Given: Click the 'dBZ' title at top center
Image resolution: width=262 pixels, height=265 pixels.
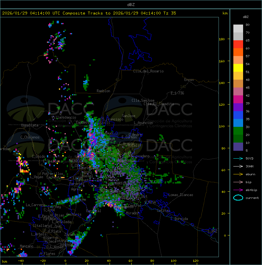Looking at the screenshot, I should (131, 5).
